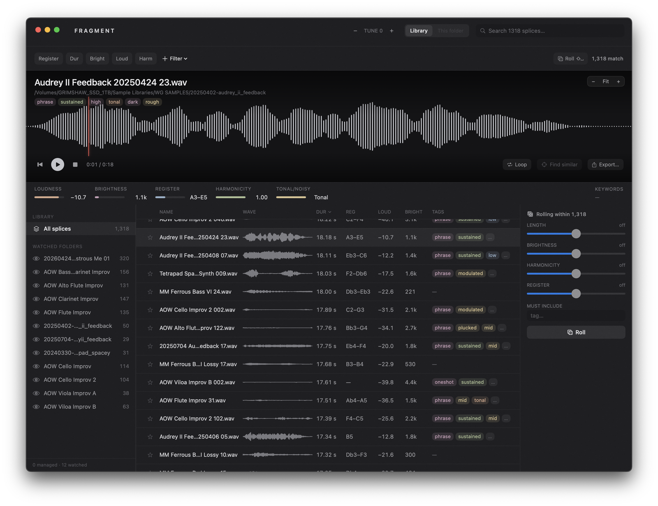Star the AOW Flute Improv 31.wav splice
Image resolution: width=658 pixels, height=506 pixels.
(x=150, y=400)
